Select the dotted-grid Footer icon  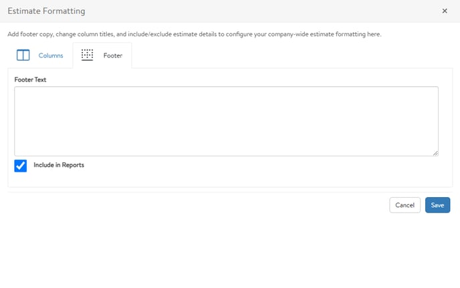coord(87,55)
